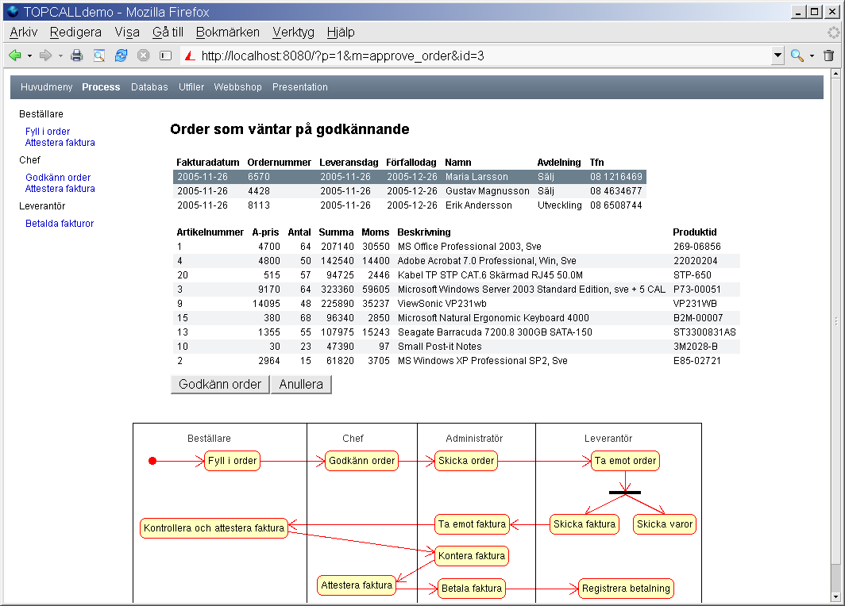Screen dimensions: 845x606
Task: Open the Webbshop tab
Action: click(237, 87)
